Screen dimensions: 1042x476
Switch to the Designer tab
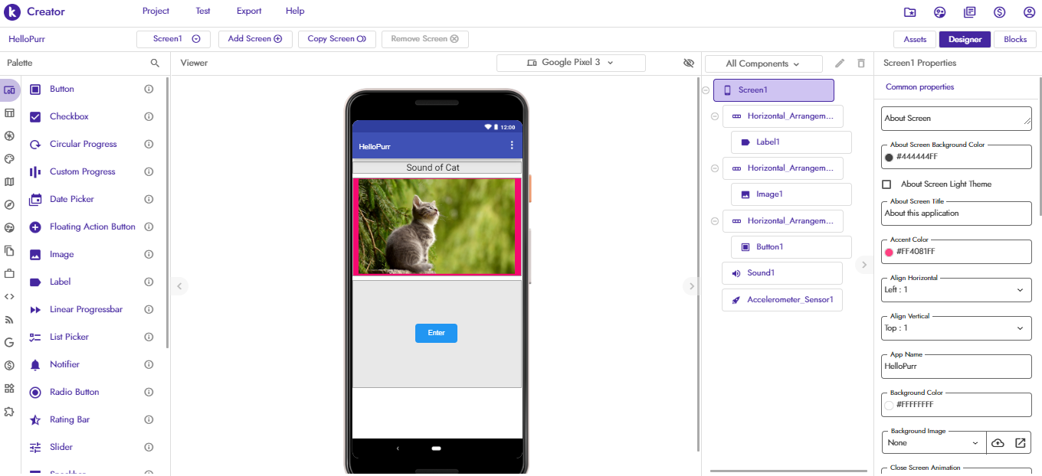coord(965,39)
